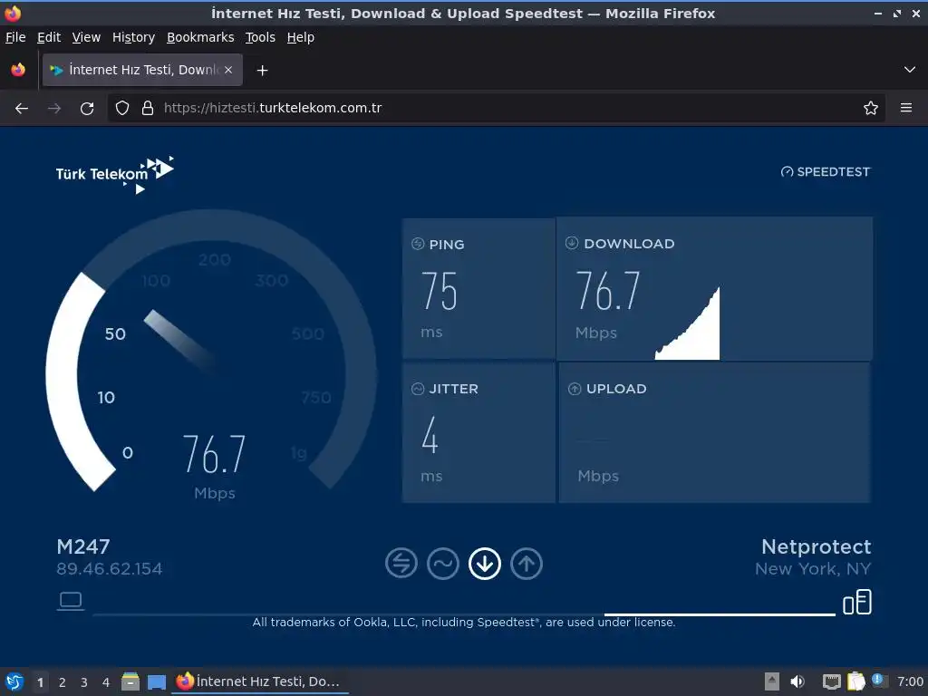Click the IP address 89.46.62.154
The width and height of the screenshot is (928, 696).
click(x=109, y=569)
